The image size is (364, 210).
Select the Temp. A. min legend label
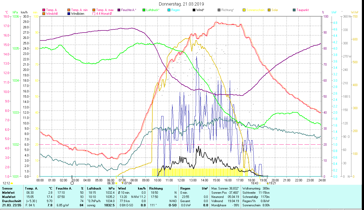coord(79,10)
